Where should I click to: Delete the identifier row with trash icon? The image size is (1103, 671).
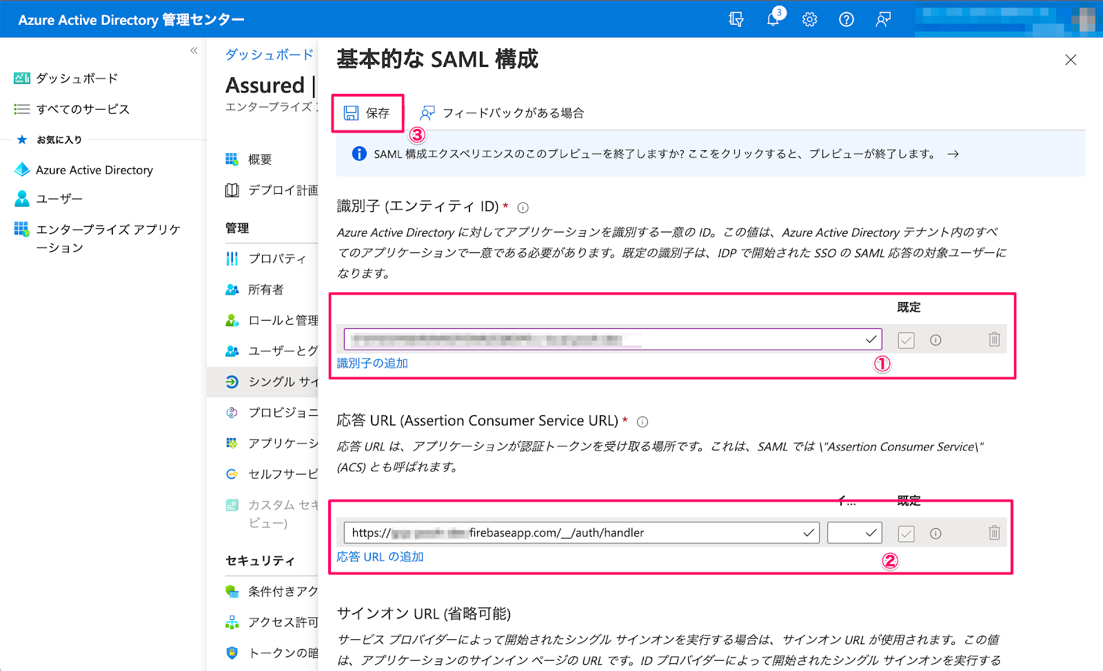click(x=994, y=339)
